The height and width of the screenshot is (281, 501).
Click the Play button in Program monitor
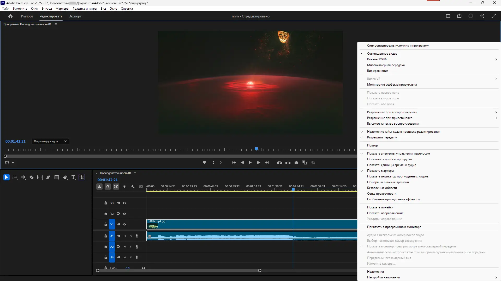tap(250, 163)
